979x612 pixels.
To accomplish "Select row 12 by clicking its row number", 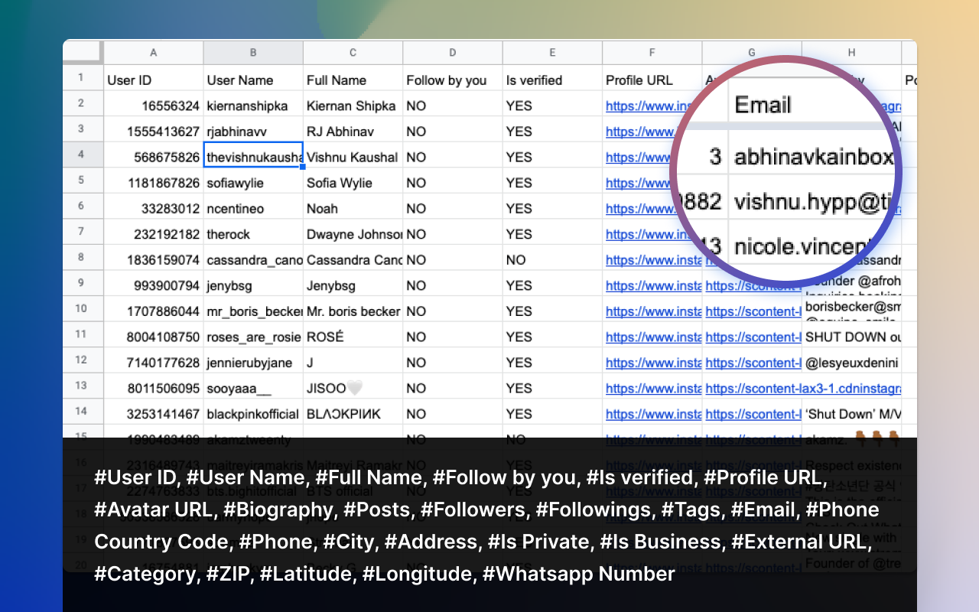I will coord(82,362).
